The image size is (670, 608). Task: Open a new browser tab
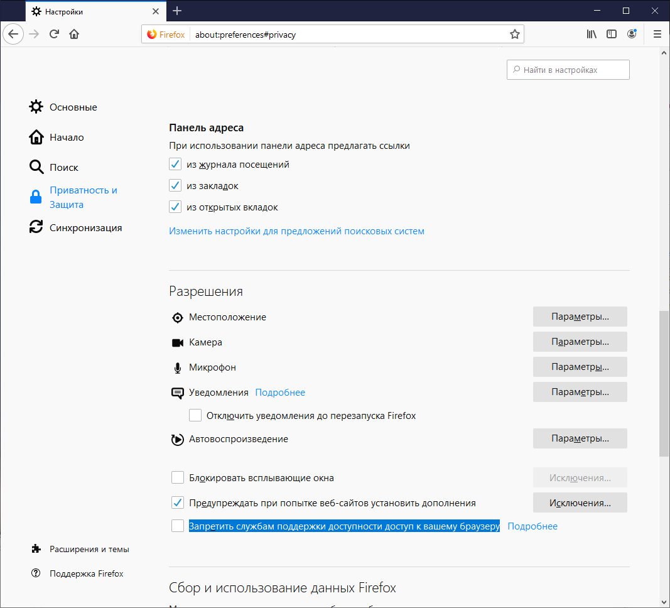coord(176,11)
